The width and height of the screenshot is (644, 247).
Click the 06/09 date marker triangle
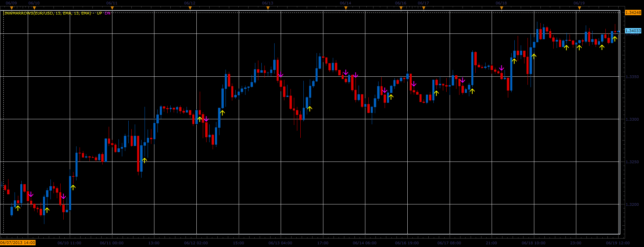[x=11, y=8]
